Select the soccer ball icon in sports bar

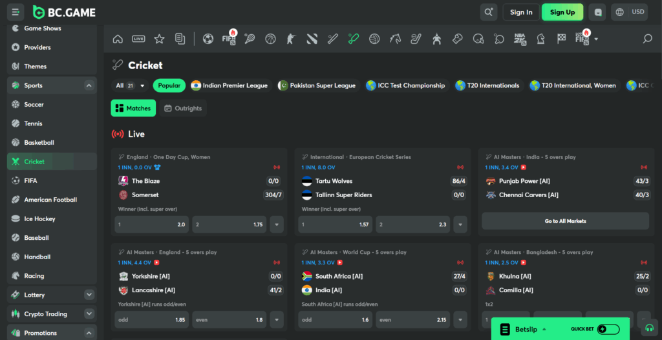(208, 39)
